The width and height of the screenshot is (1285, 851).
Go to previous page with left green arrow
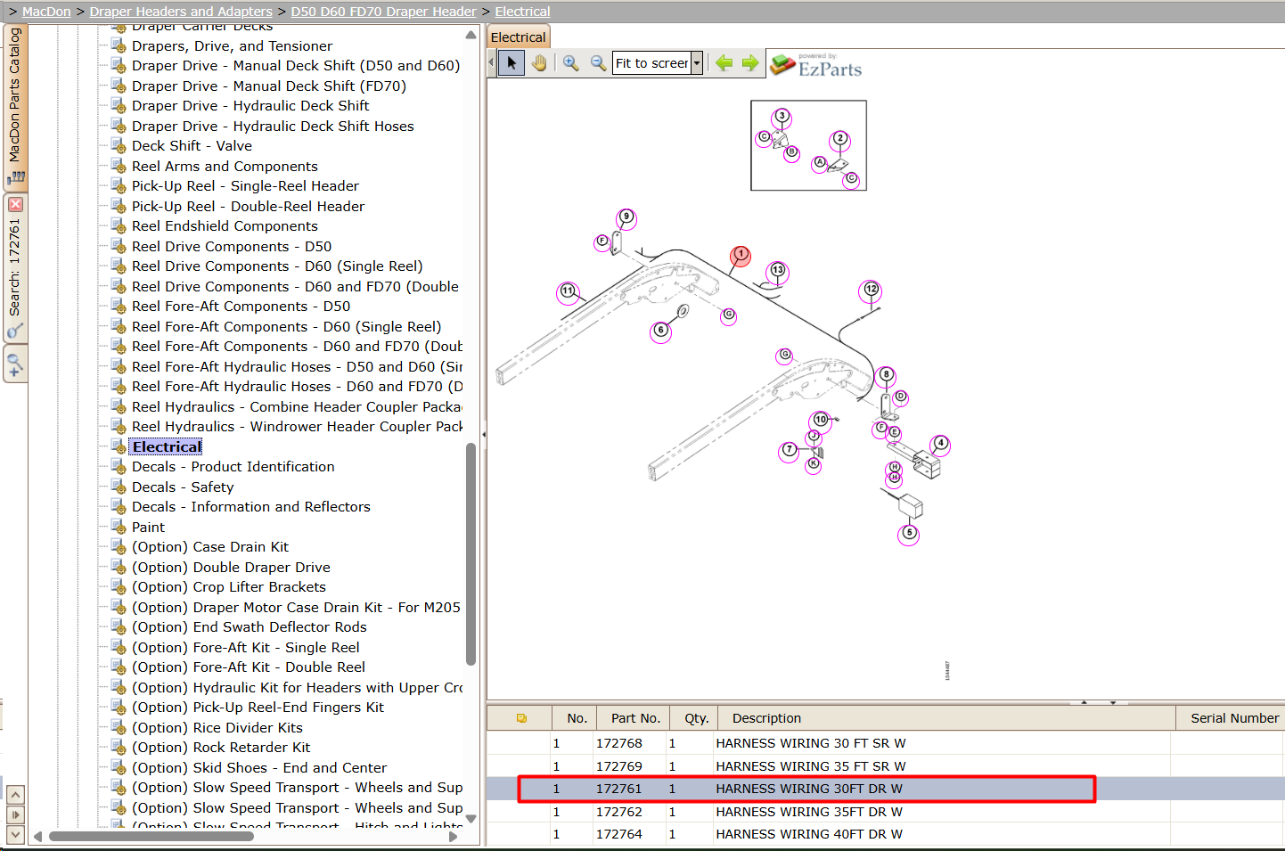coord(724,63)
